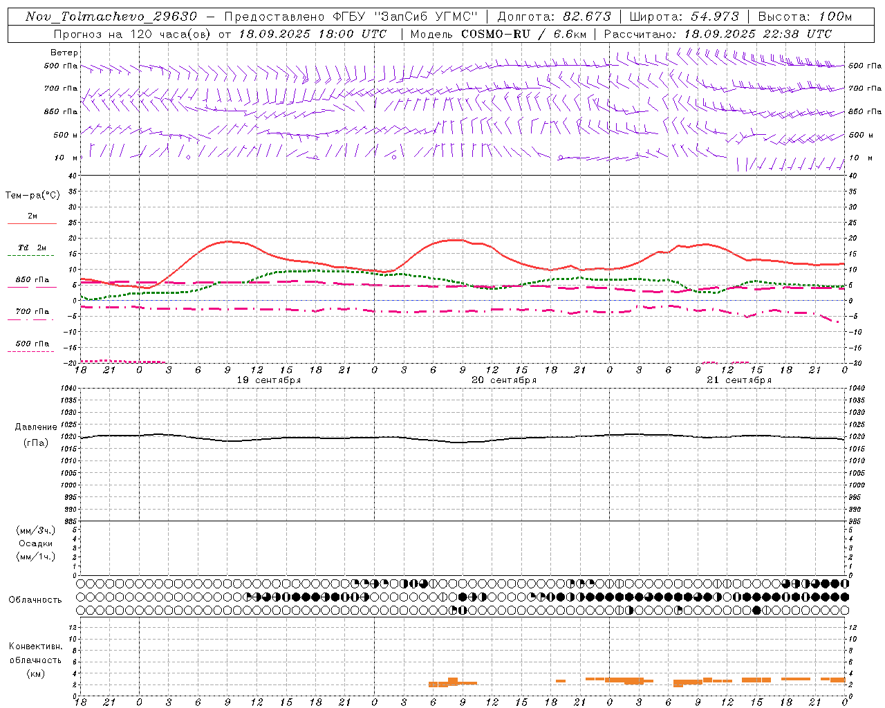
Task: Click the date label 21 сентября
Action: pos(739,380)
